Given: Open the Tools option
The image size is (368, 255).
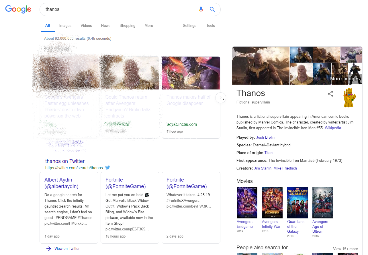Looking at the screenshot, I should [x=210, y=26].
